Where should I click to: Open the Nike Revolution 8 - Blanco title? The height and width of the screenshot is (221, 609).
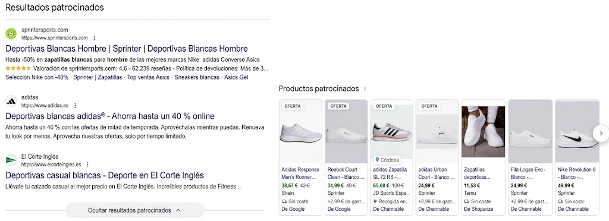tap(576, 173)
